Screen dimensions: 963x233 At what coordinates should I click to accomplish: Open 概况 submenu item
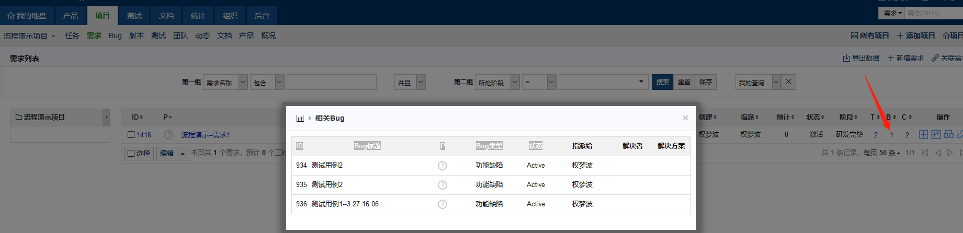click(268, 36)
